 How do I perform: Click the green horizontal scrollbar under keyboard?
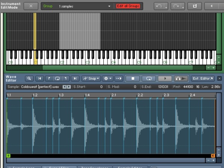(118, 68)
